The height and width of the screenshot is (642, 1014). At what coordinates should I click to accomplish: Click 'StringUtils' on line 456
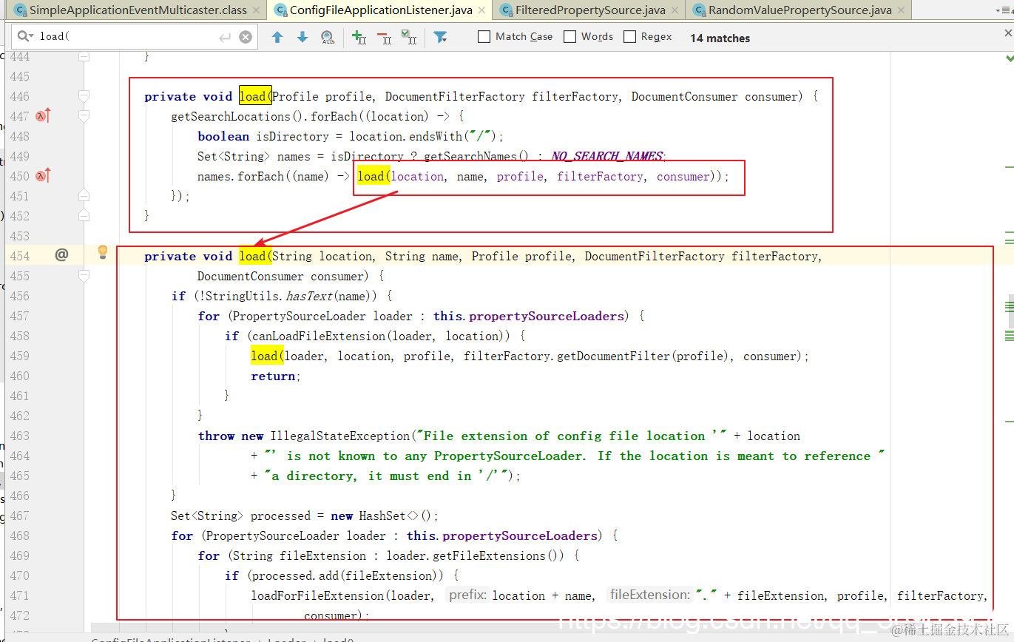(x=243, y=296)
